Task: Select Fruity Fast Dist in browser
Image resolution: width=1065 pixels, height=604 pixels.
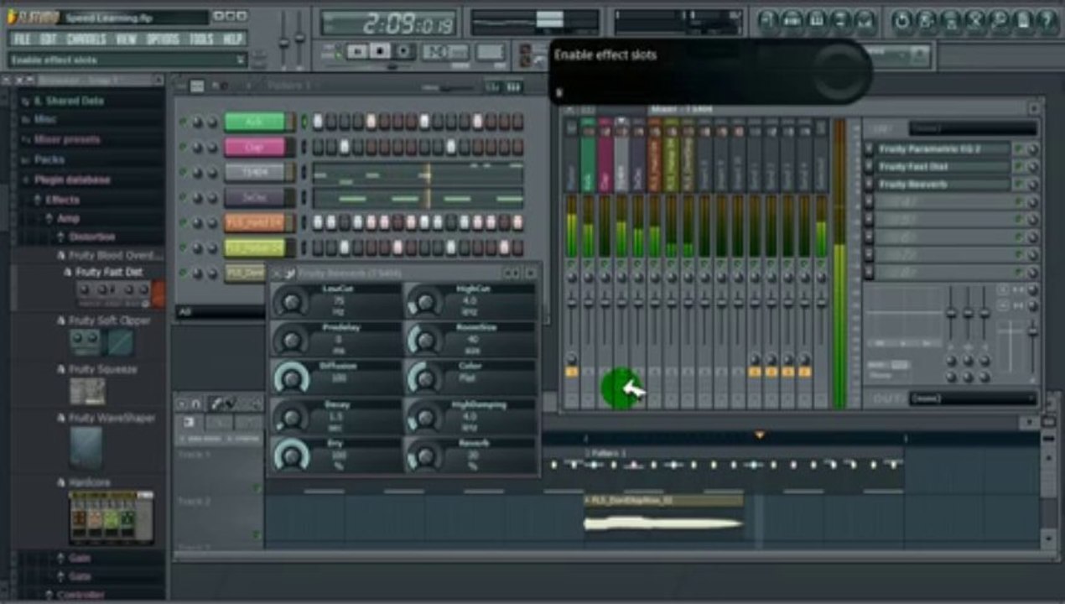Action: point(109,272)
